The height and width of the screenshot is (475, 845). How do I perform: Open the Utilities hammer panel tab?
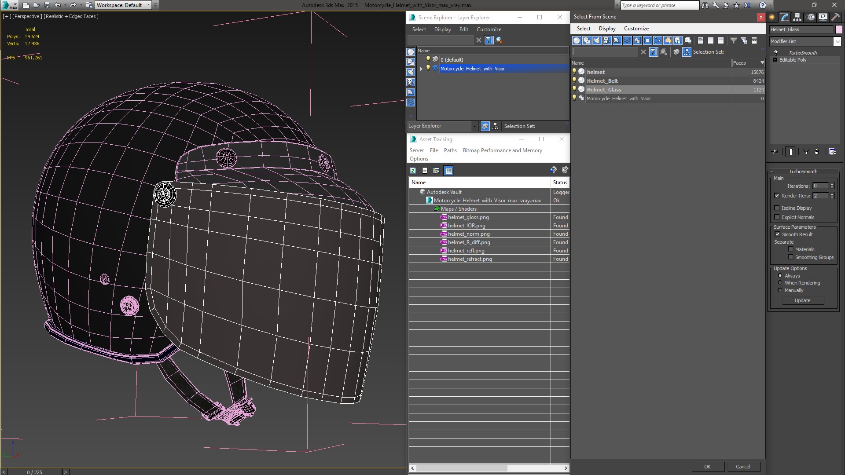835,17
